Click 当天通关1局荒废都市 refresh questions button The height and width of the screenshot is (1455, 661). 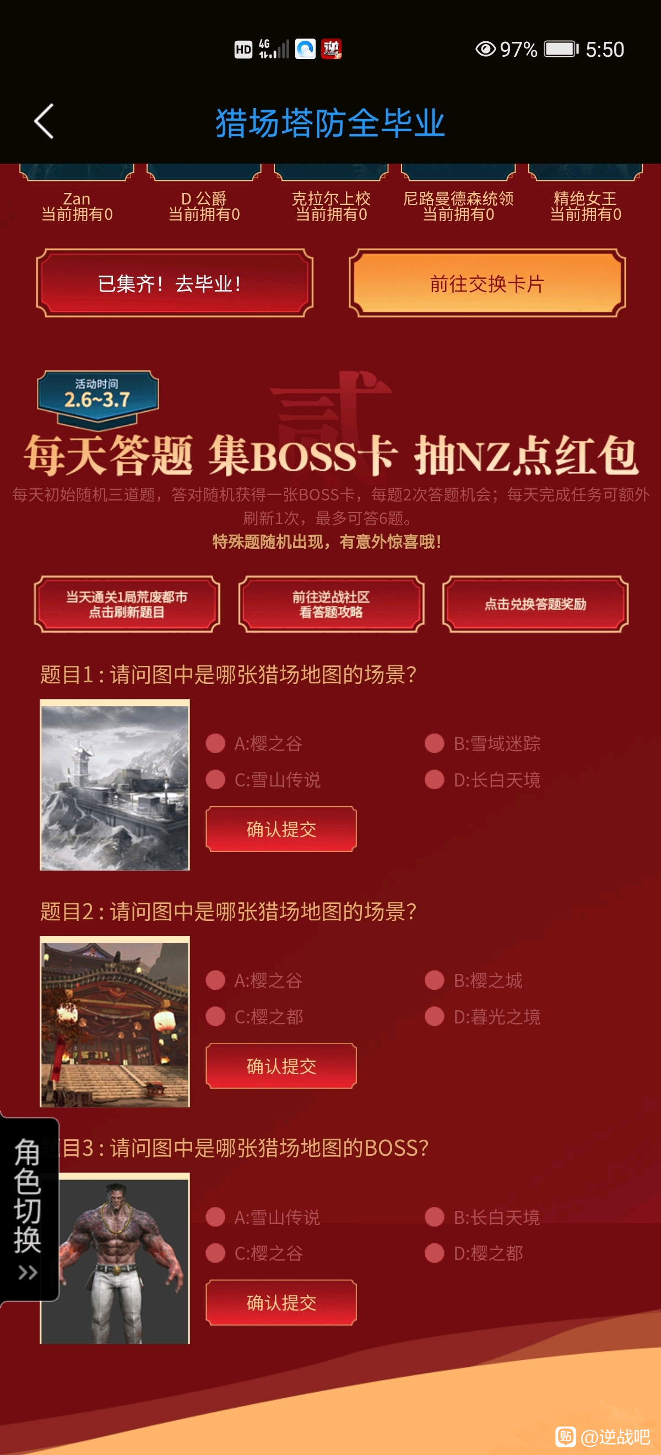[x=127, y=604]
